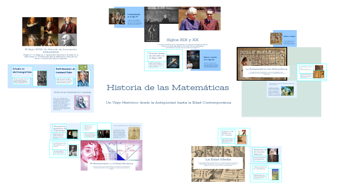Click the Greek mathematicians colorful painting
337x189 pixels.
287,91
